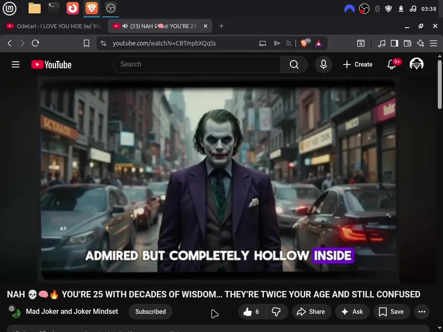Open the Create menu

tap(358, 65)
